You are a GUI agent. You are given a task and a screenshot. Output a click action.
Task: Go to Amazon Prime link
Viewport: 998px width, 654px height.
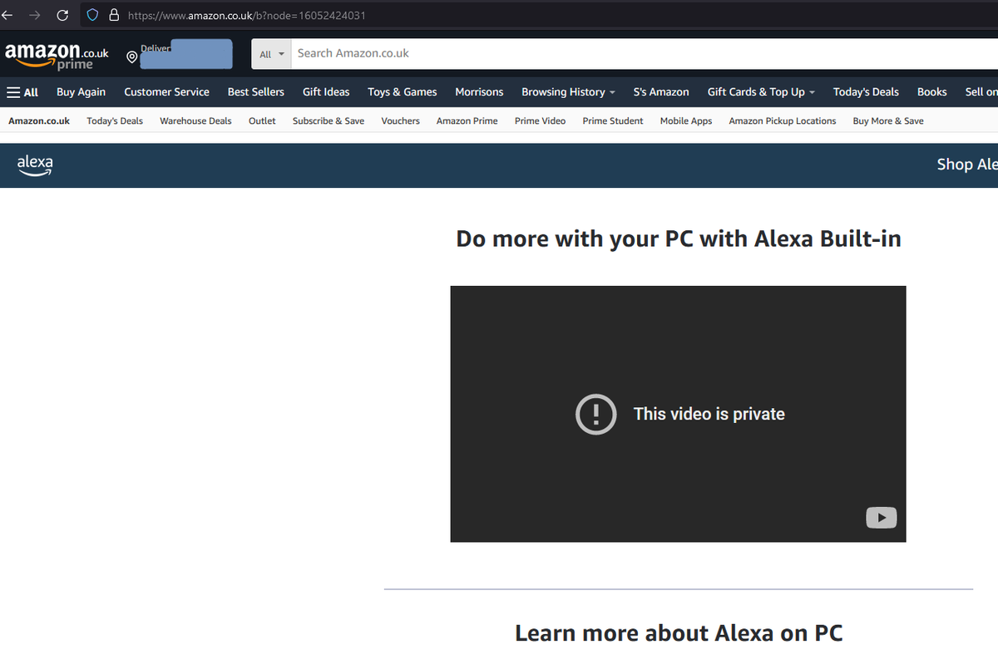pyautogui.click(x=467, y=121)
